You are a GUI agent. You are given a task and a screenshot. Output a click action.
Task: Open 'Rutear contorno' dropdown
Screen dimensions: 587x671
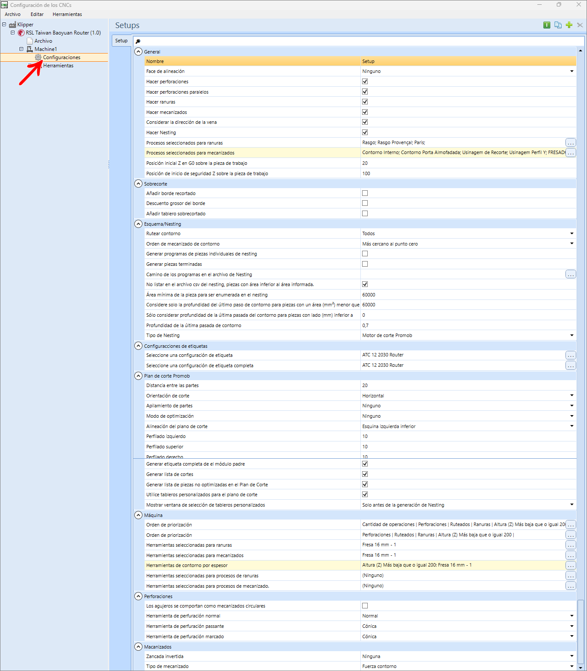[571, 233]
